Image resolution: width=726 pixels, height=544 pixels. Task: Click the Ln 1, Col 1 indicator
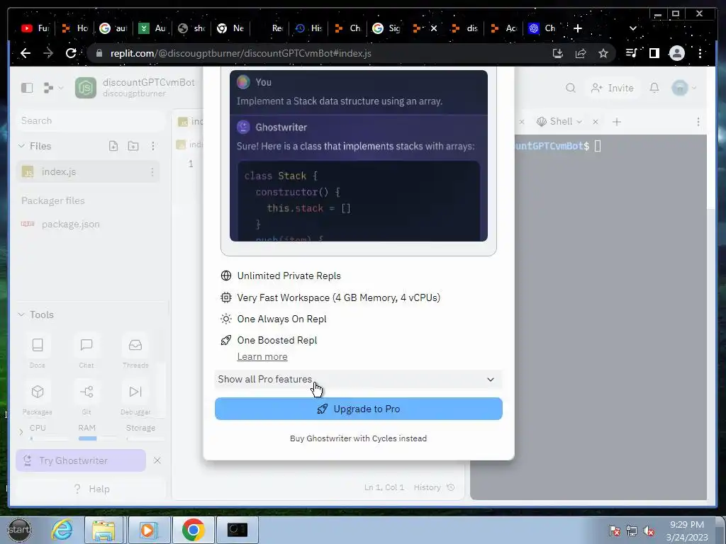tap(384, 487)
